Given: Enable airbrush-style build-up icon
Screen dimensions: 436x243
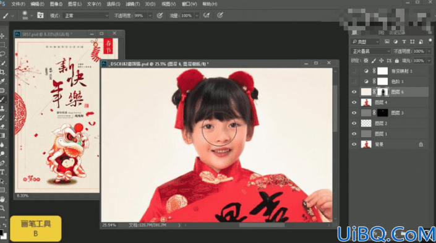Looking at the screenshot, I should click(x=207, y=15).
